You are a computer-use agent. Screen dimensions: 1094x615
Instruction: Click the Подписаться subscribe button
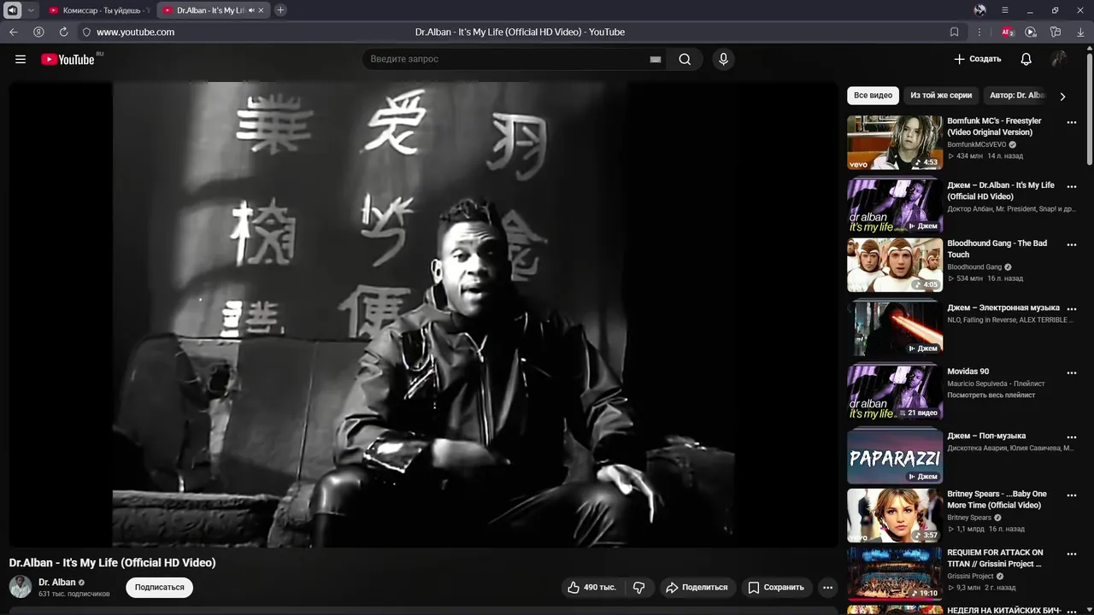(159, 588)
